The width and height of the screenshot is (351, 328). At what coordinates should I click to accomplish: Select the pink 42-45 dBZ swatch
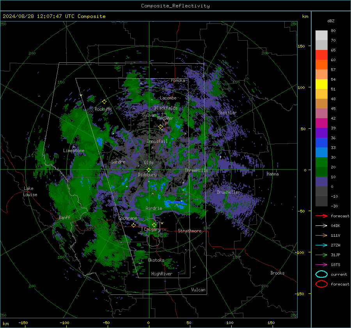click(321, 113)
